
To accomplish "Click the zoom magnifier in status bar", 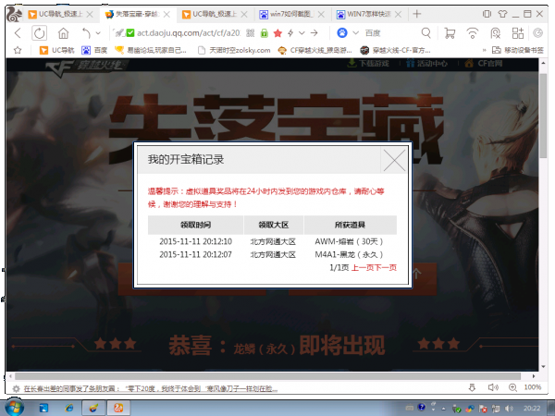I will (x=512, y=387).
